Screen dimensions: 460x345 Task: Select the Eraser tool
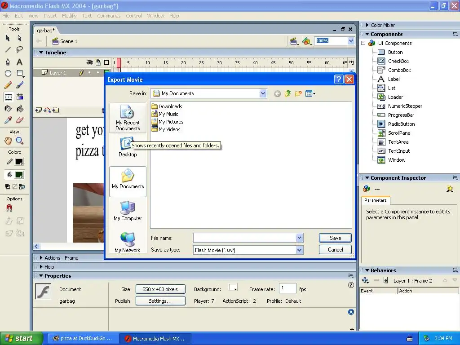19,120
